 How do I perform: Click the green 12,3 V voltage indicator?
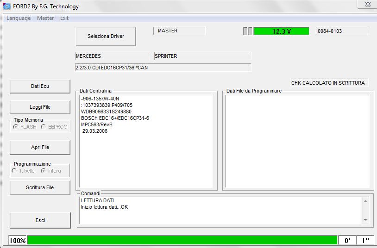(x=281, y=31)
